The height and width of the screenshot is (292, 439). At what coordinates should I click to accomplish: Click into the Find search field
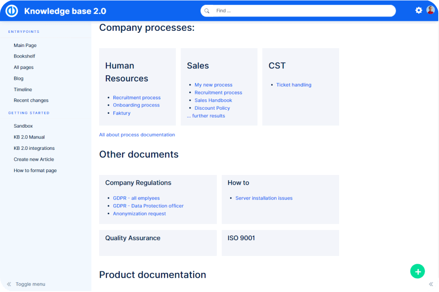pos(301,11)
